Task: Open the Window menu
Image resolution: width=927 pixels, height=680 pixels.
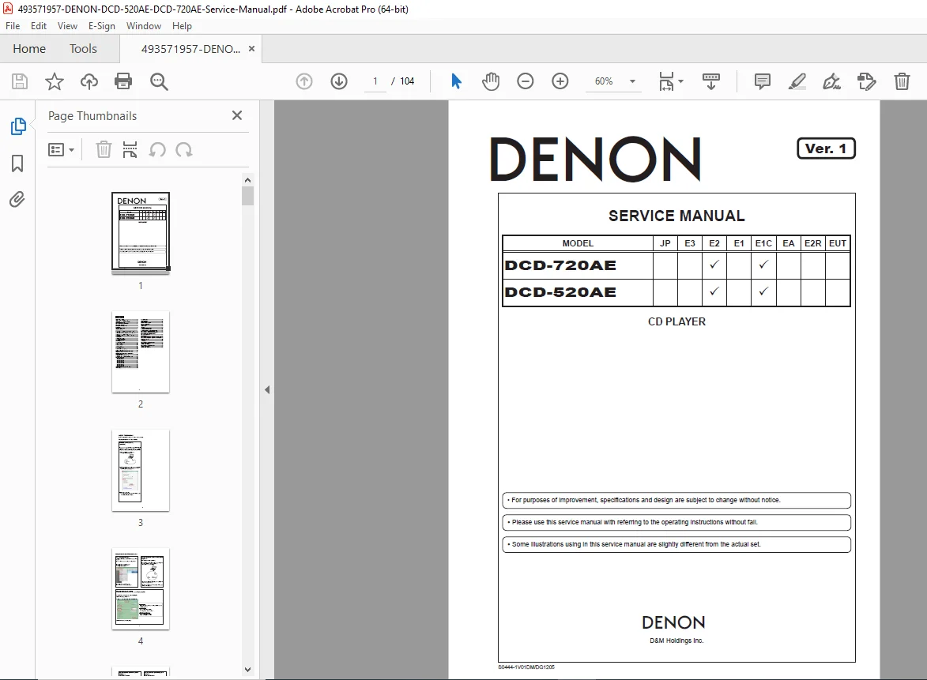Action: click(144, 26)
